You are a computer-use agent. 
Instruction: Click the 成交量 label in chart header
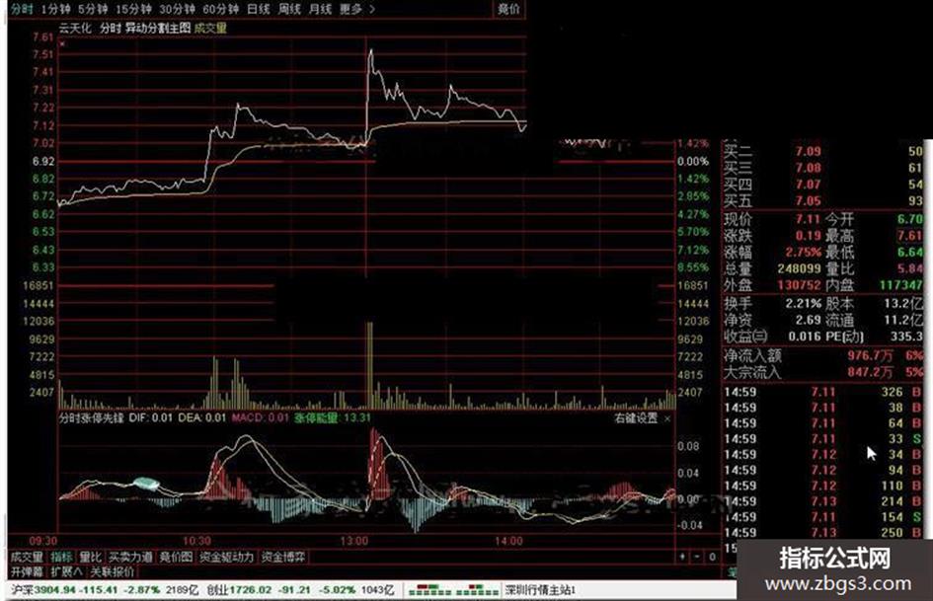pos(210,28)
